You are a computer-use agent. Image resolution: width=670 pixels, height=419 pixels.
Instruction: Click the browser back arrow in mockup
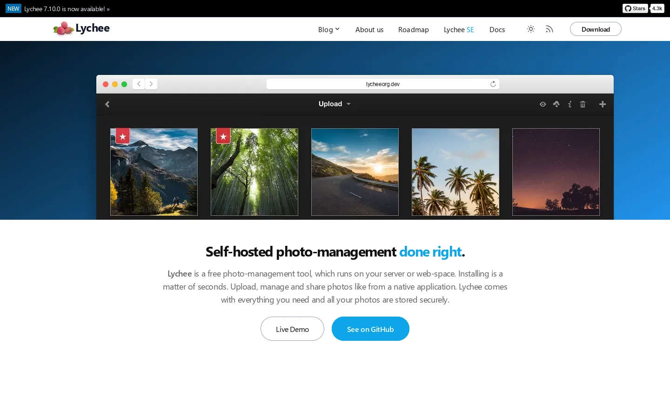pyautogui.click(x=139, y=84)
